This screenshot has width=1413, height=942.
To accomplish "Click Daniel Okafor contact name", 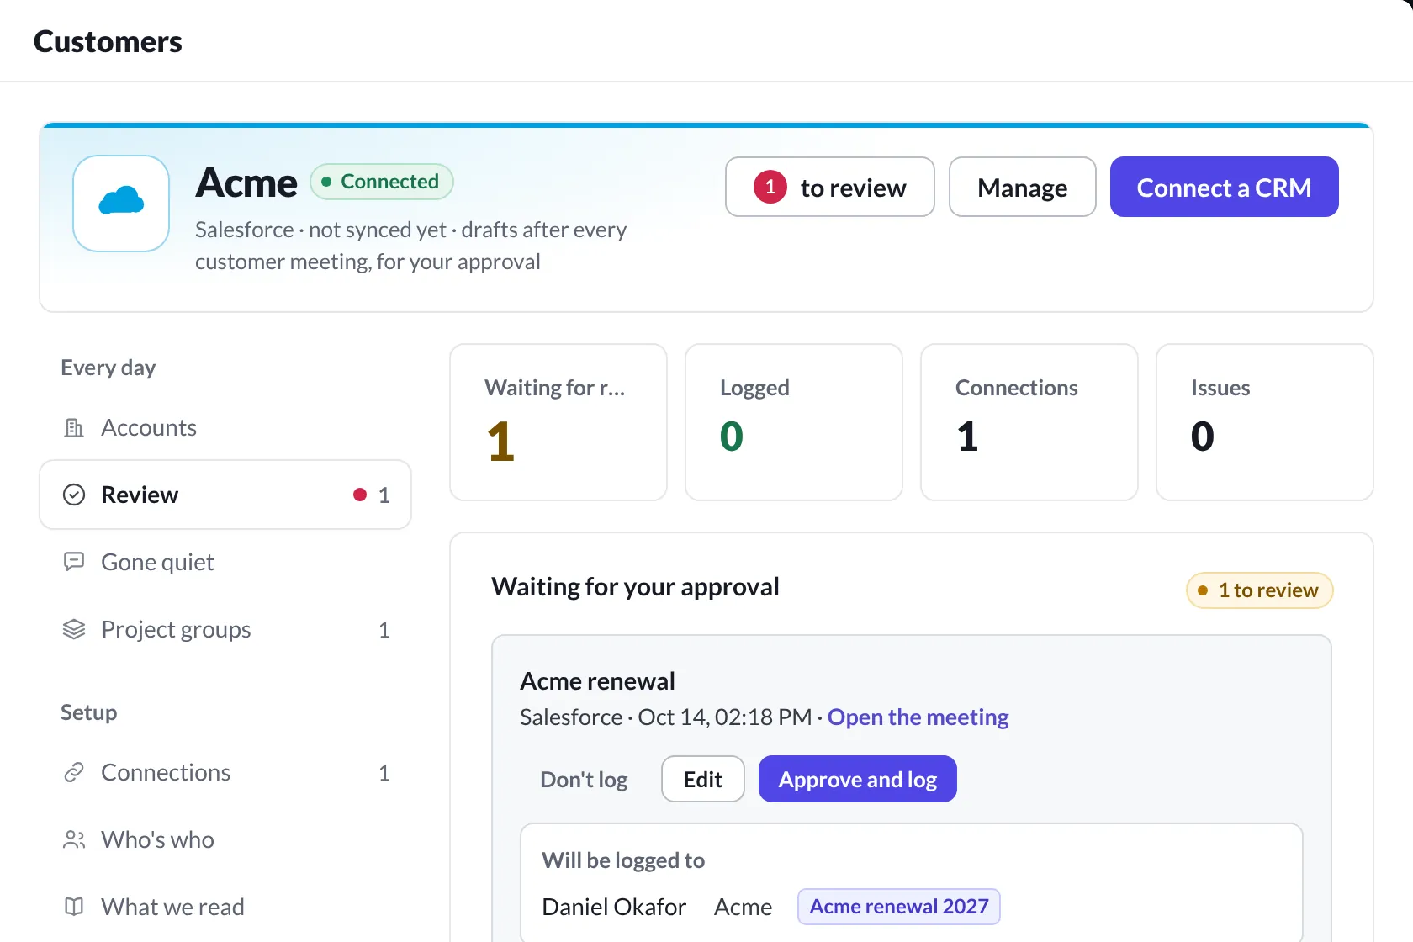I will tap(614, 907).
